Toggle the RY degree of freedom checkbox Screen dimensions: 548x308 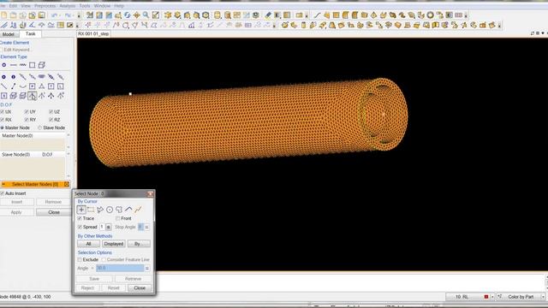(27, 120)
